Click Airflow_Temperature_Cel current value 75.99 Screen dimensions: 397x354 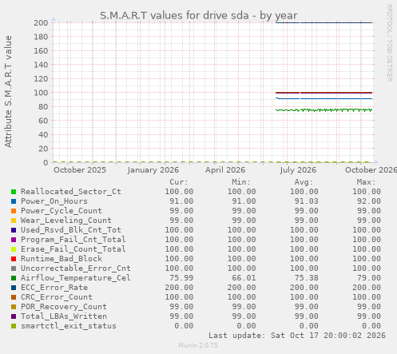tap(181, 278)
